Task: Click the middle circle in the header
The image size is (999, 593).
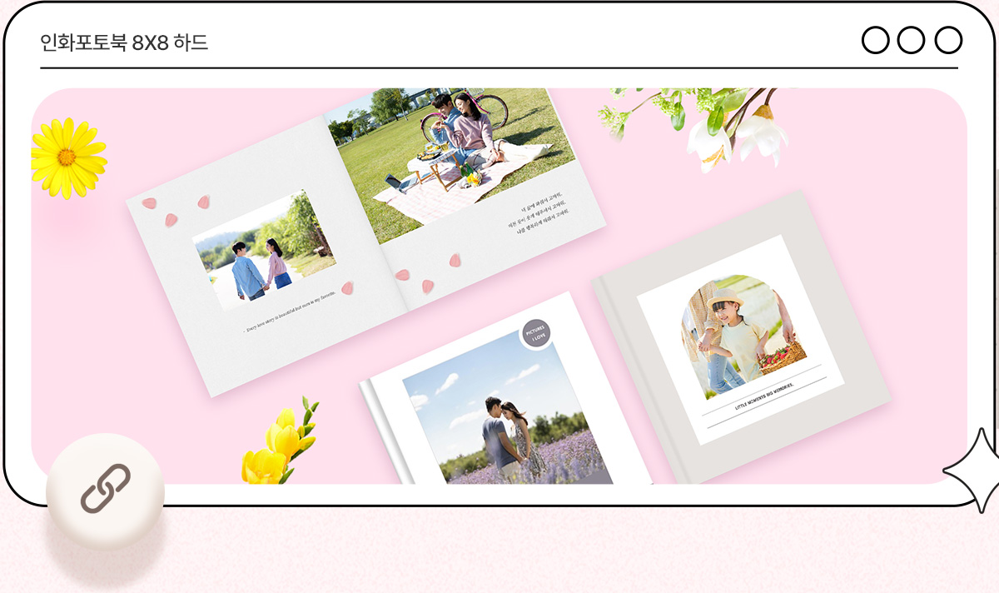Action: [x=912, y=40]
